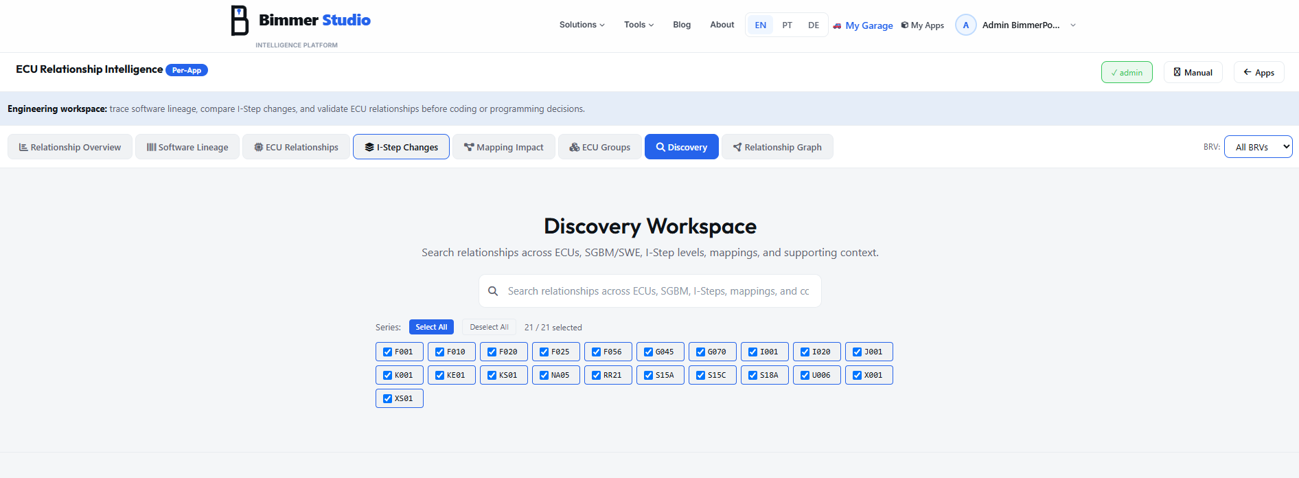Switch to the Relationship Overview tab
Image resolution: width=1299 pixels, height=478 pixels.
[x=70, y=147]
